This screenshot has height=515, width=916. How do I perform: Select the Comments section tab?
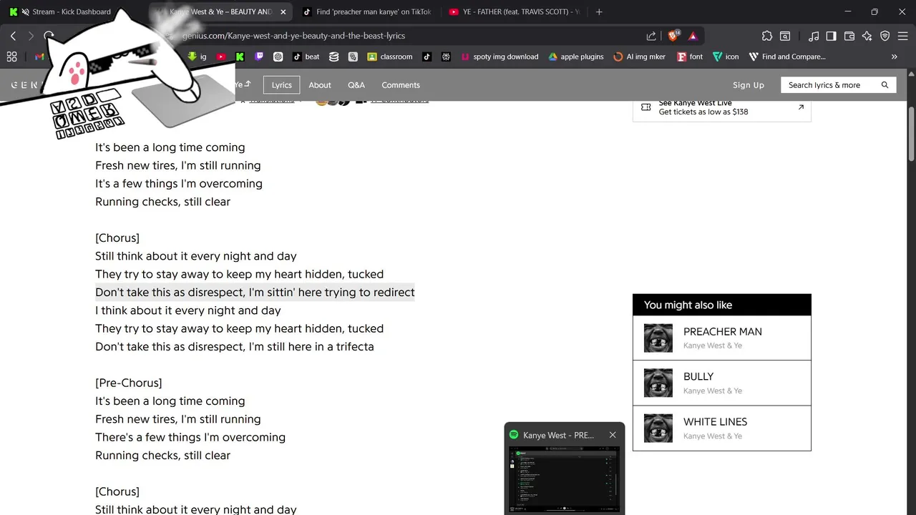pos(401,85)
